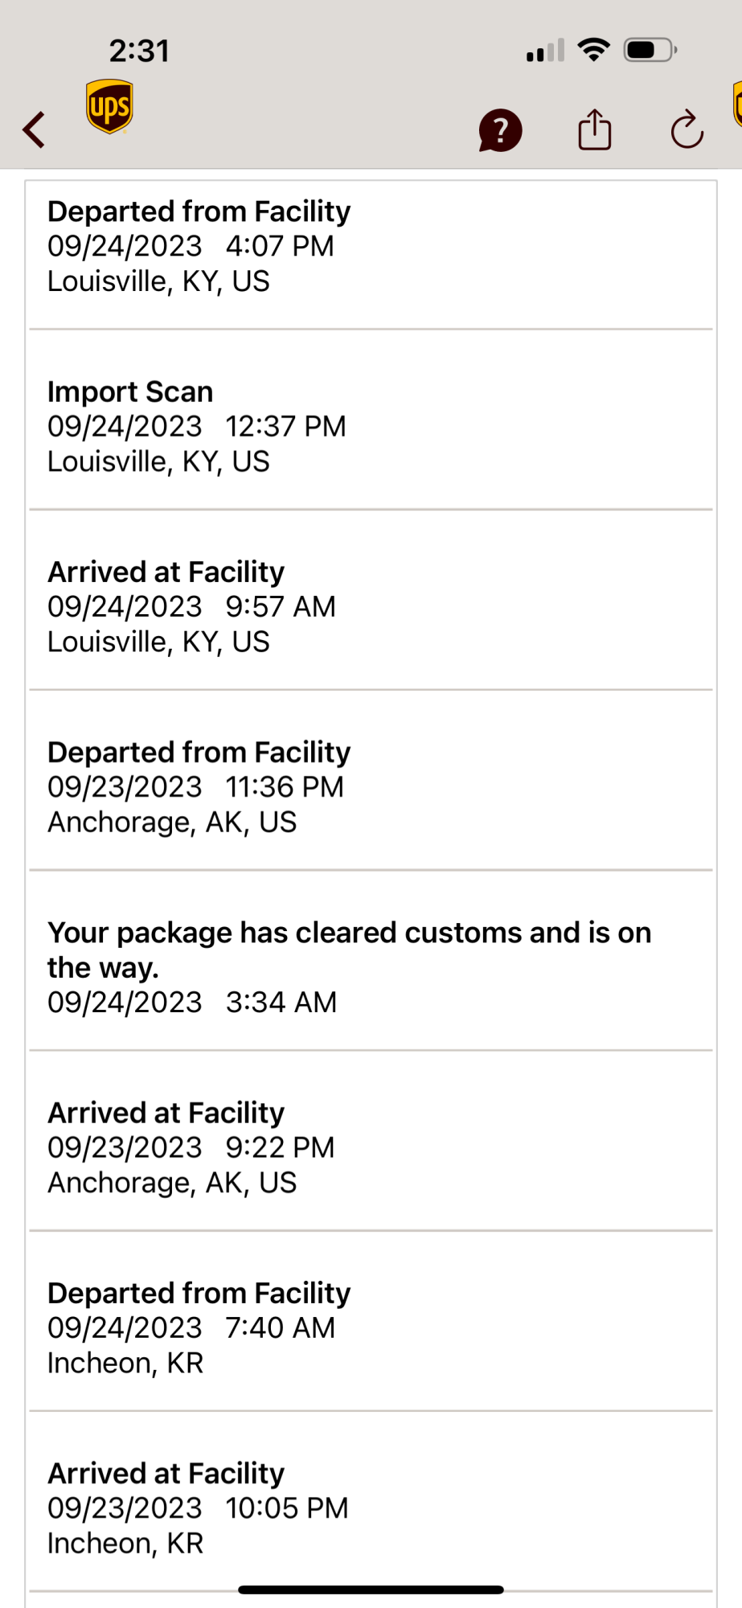Tap the 2:31 clock in status bar
Screen dimensions: 742x1608
[x=140, y=51]
